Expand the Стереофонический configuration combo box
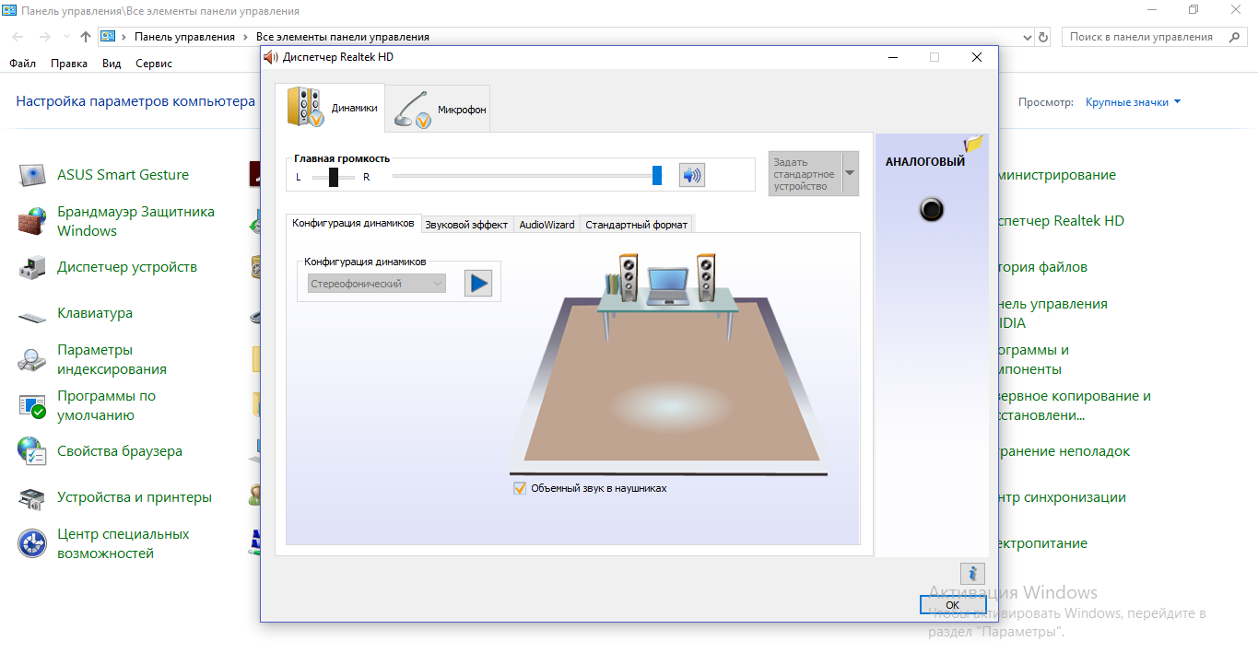The width and height of the screenshot is (1258, 664). (x=377, y=284)
